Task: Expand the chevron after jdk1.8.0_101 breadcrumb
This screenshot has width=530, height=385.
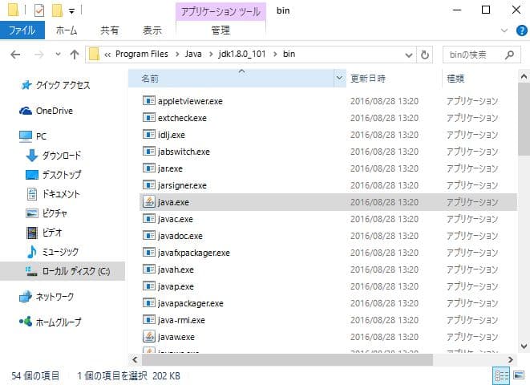Action: click(x=275, y=55)
